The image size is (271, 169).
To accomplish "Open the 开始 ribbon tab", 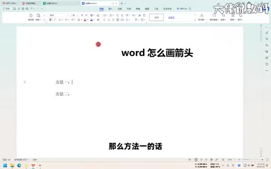I will (x=102, y=8).
